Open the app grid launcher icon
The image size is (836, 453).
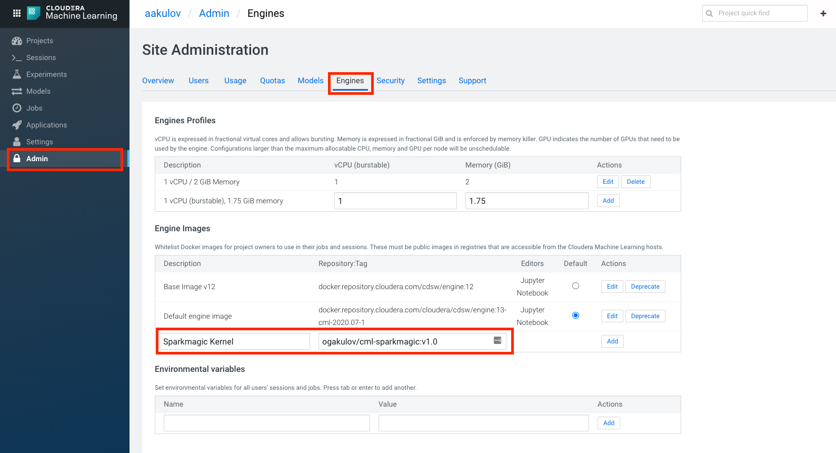point(16,13)
